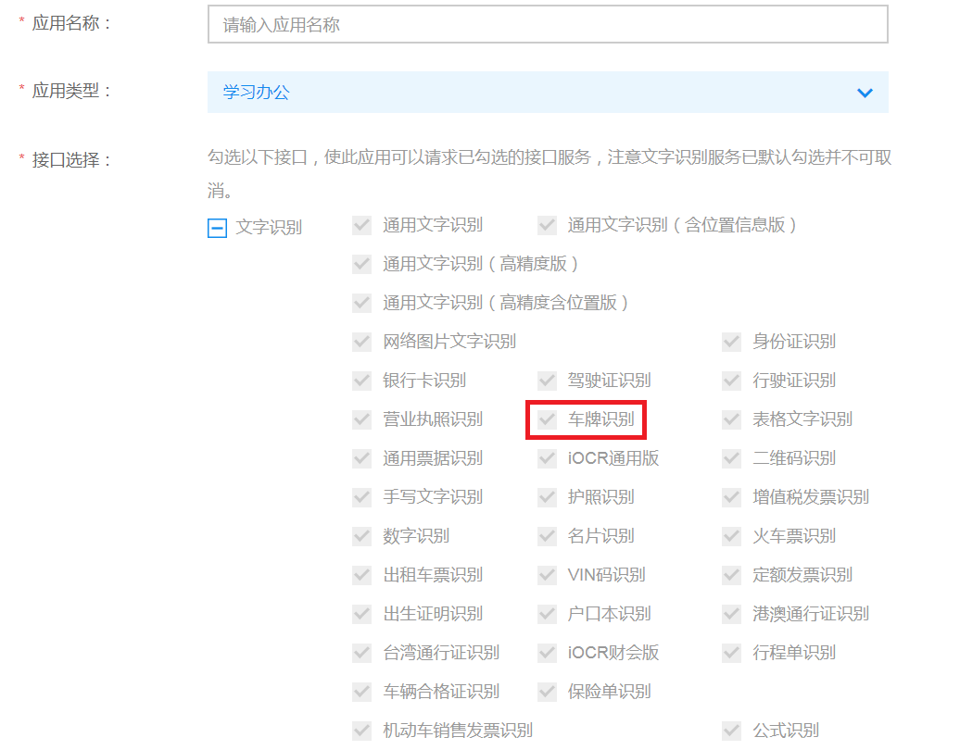Toggle 机动车销售发票识别 checkbox
The image size is (960, 750).
(x=361, y=731)
